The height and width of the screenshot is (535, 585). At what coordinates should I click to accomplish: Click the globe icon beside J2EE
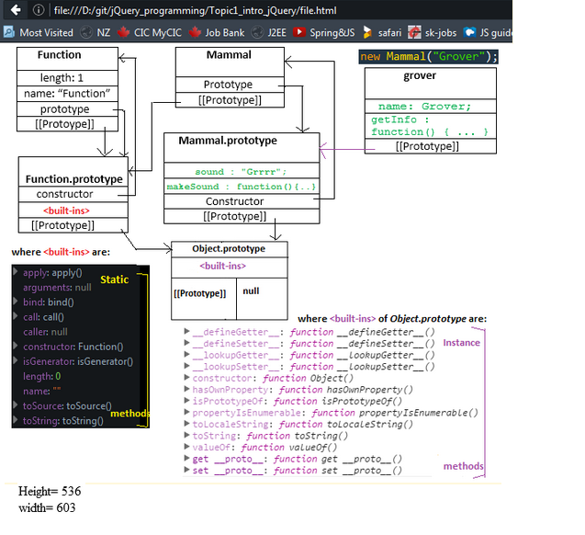257,32
